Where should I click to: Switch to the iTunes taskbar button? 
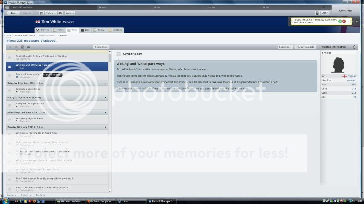pos(131,201)
